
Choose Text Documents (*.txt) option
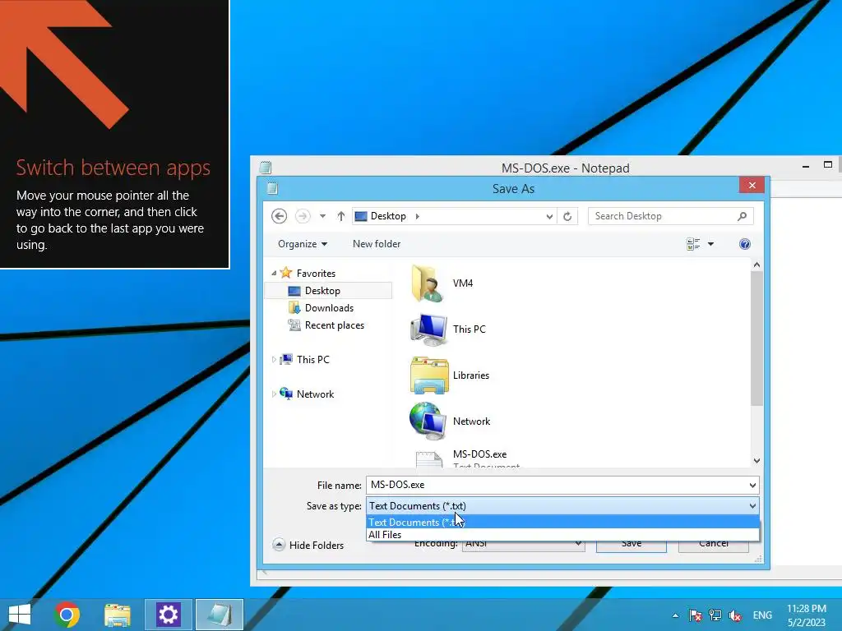click(562, 522)
